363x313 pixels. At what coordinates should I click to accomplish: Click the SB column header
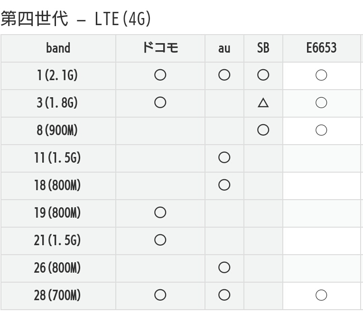click(263, 48)
